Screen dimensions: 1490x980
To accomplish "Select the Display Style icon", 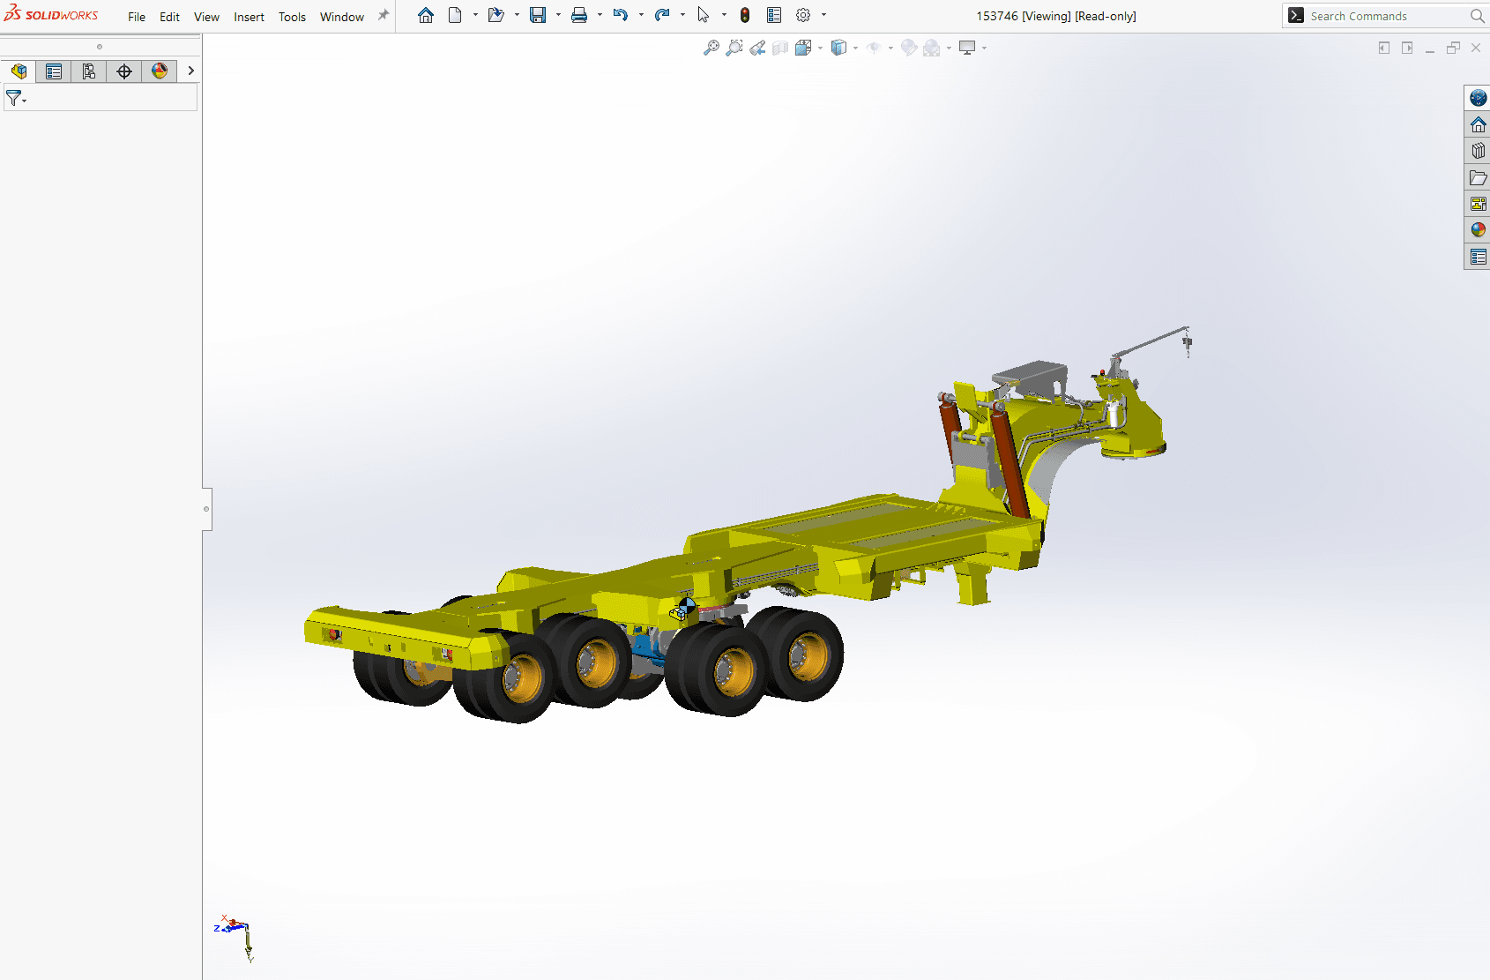I will (839, 48).
